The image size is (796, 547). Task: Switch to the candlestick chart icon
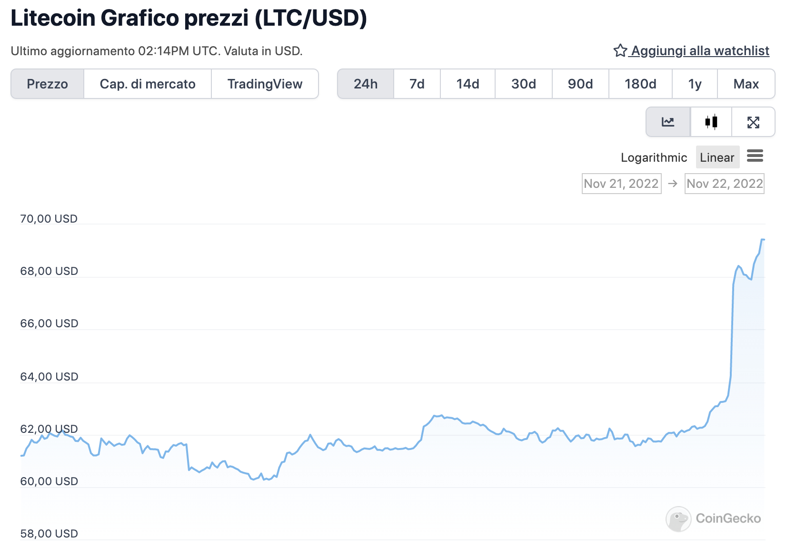(x=711, y=122)
